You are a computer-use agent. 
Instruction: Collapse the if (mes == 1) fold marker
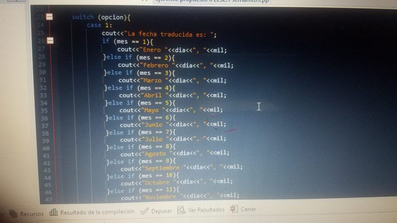point(49,41)
